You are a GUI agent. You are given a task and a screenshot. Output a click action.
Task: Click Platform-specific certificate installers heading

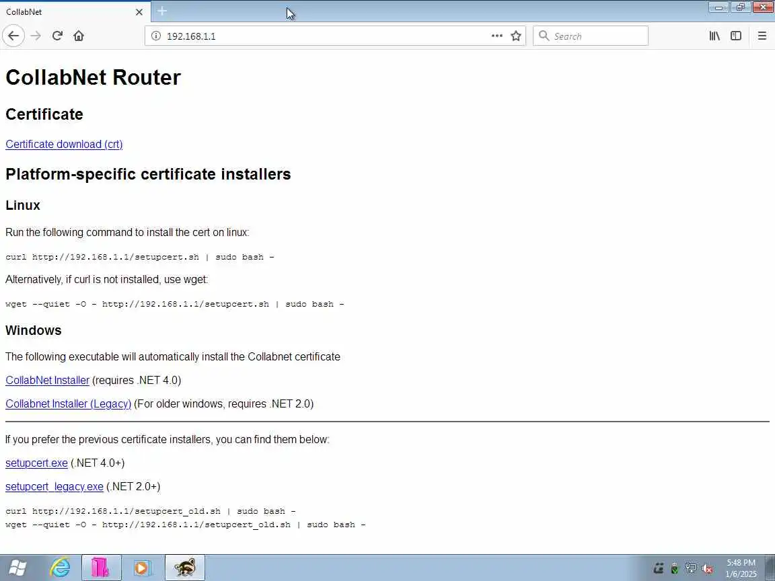tap(148, 174)
